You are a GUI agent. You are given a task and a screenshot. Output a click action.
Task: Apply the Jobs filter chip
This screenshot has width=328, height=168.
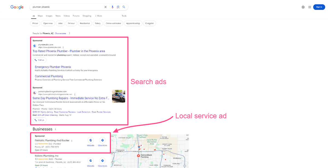coord(60,23)
